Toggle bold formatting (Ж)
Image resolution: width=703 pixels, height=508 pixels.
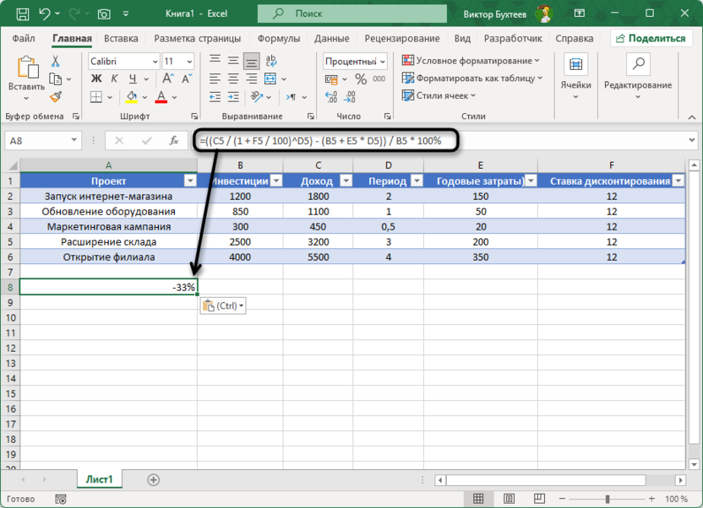point(96,78)
